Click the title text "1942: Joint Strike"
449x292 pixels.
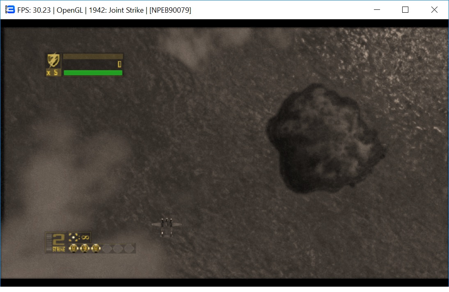(116, 10)
